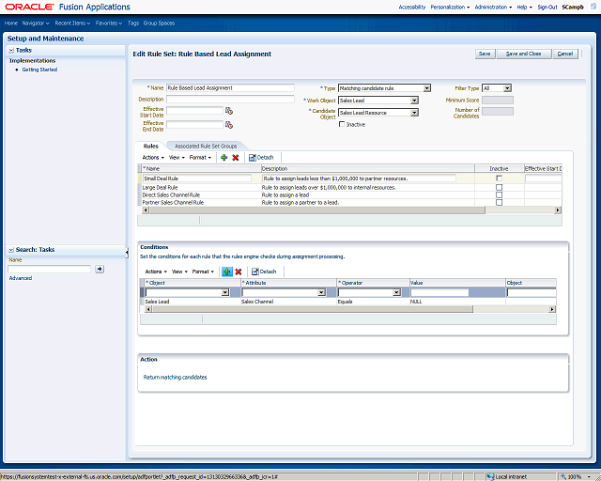Open the condition Operator dropdown
The height and width of the screenshot is (481, 601).
point(396,293)
